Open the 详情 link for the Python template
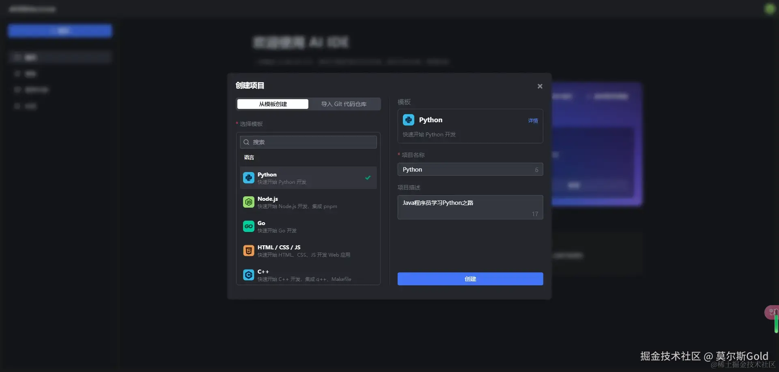 (x=533, y=121)
